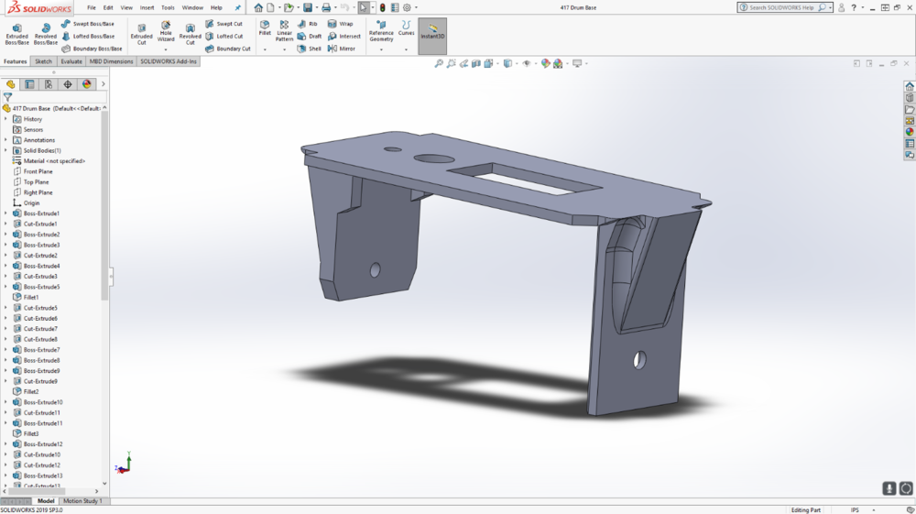Pin the SOLIDWORKS menu bar

[x=238, y=7]
